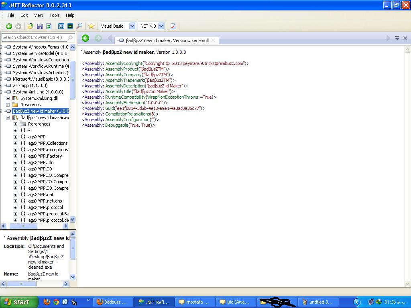Expand the References node
411x308 pixels.
(16, 124)
